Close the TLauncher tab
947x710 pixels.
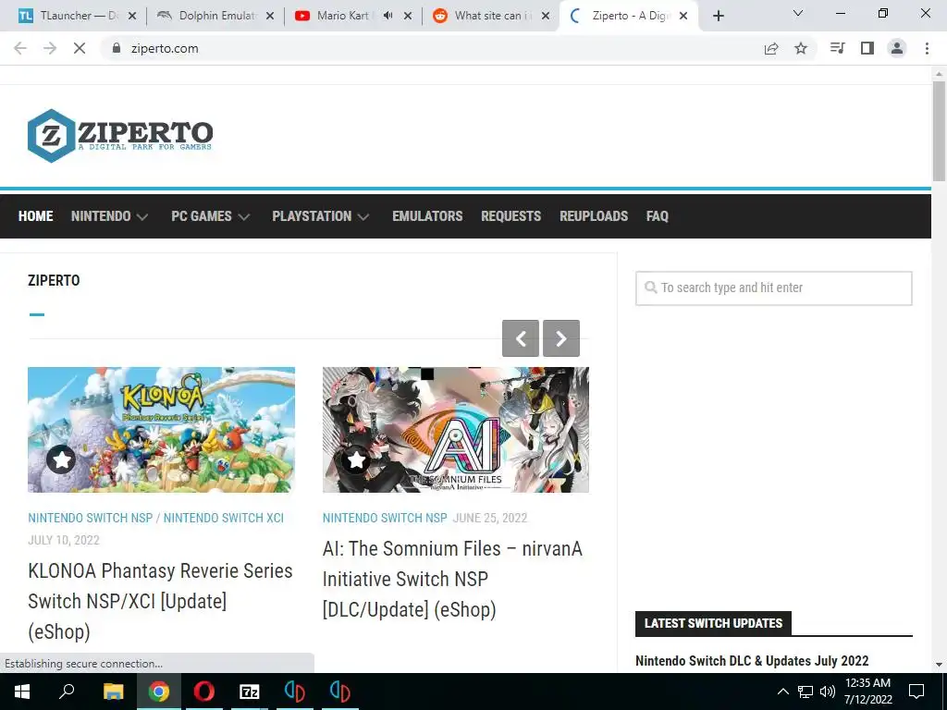tap(132, 16)
